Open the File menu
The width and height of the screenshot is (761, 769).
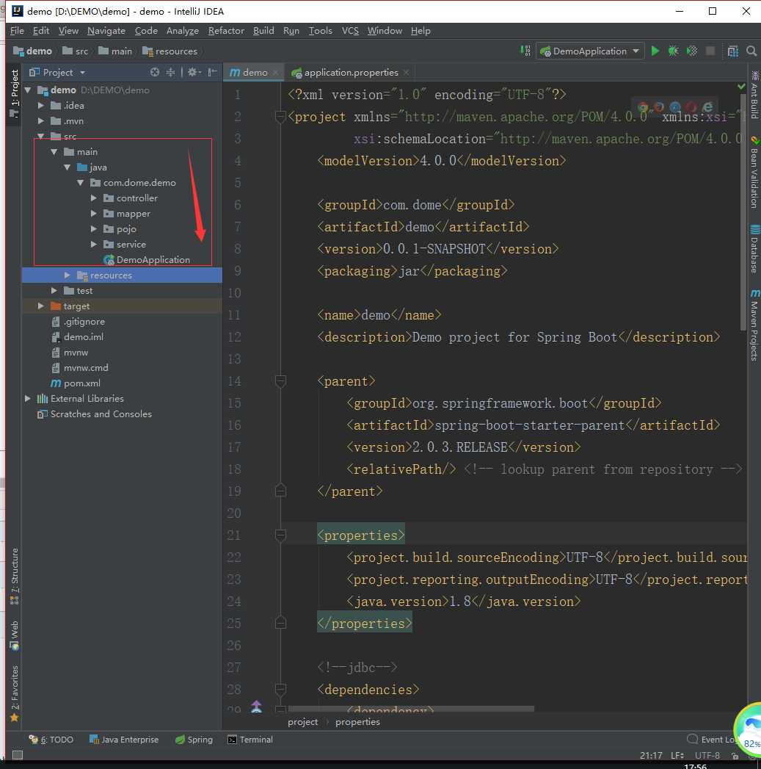tap(17, 30)
